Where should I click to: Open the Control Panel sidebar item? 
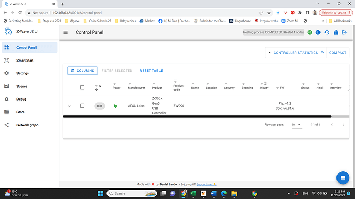(29, 47)
